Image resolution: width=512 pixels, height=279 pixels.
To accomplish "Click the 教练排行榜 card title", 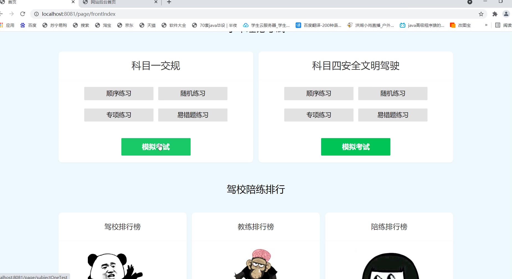I will [x=256, y=227].
